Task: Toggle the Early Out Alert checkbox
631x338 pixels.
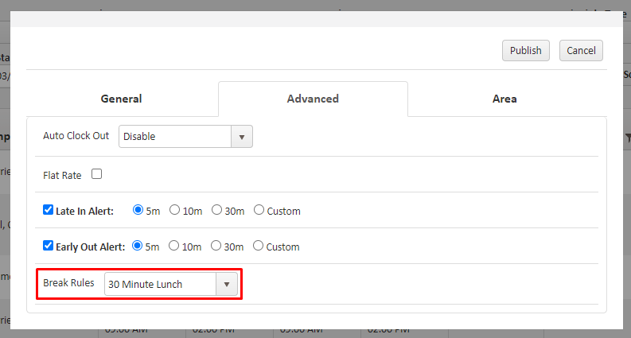Action: 48,247
